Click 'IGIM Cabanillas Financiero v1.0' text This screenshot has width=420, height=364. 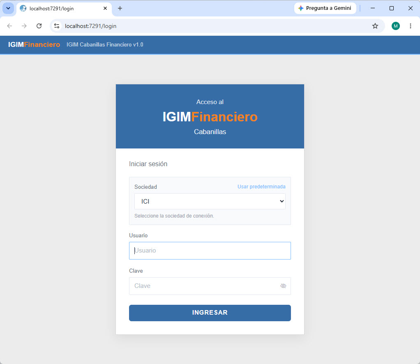click(105, 44)
